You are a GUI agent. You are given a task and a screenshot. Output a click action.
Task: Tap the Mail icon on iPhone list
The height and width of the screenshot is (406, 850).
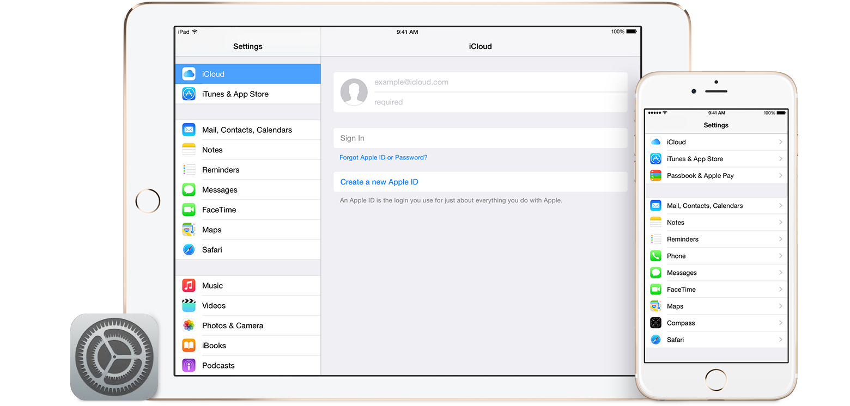click(656, 206)
